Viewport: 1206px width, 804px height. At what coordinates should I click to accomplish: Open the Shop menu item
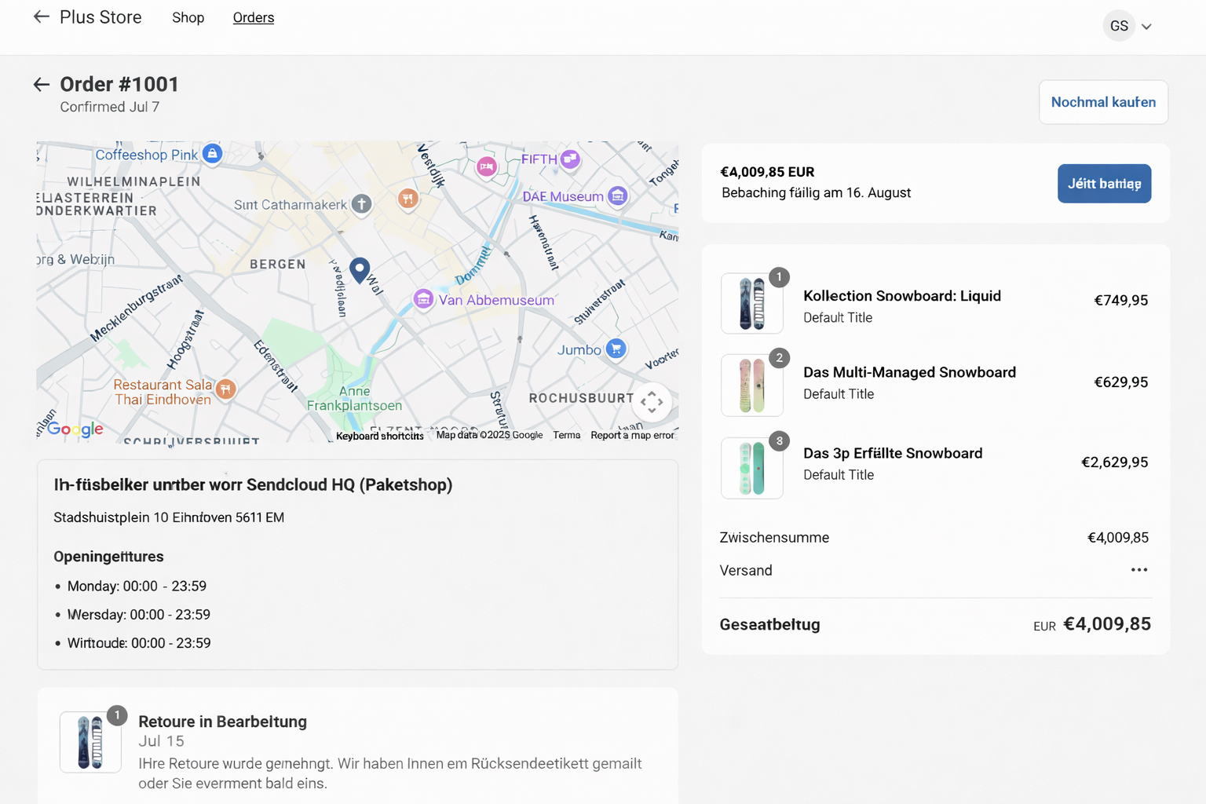coord(188,17)
